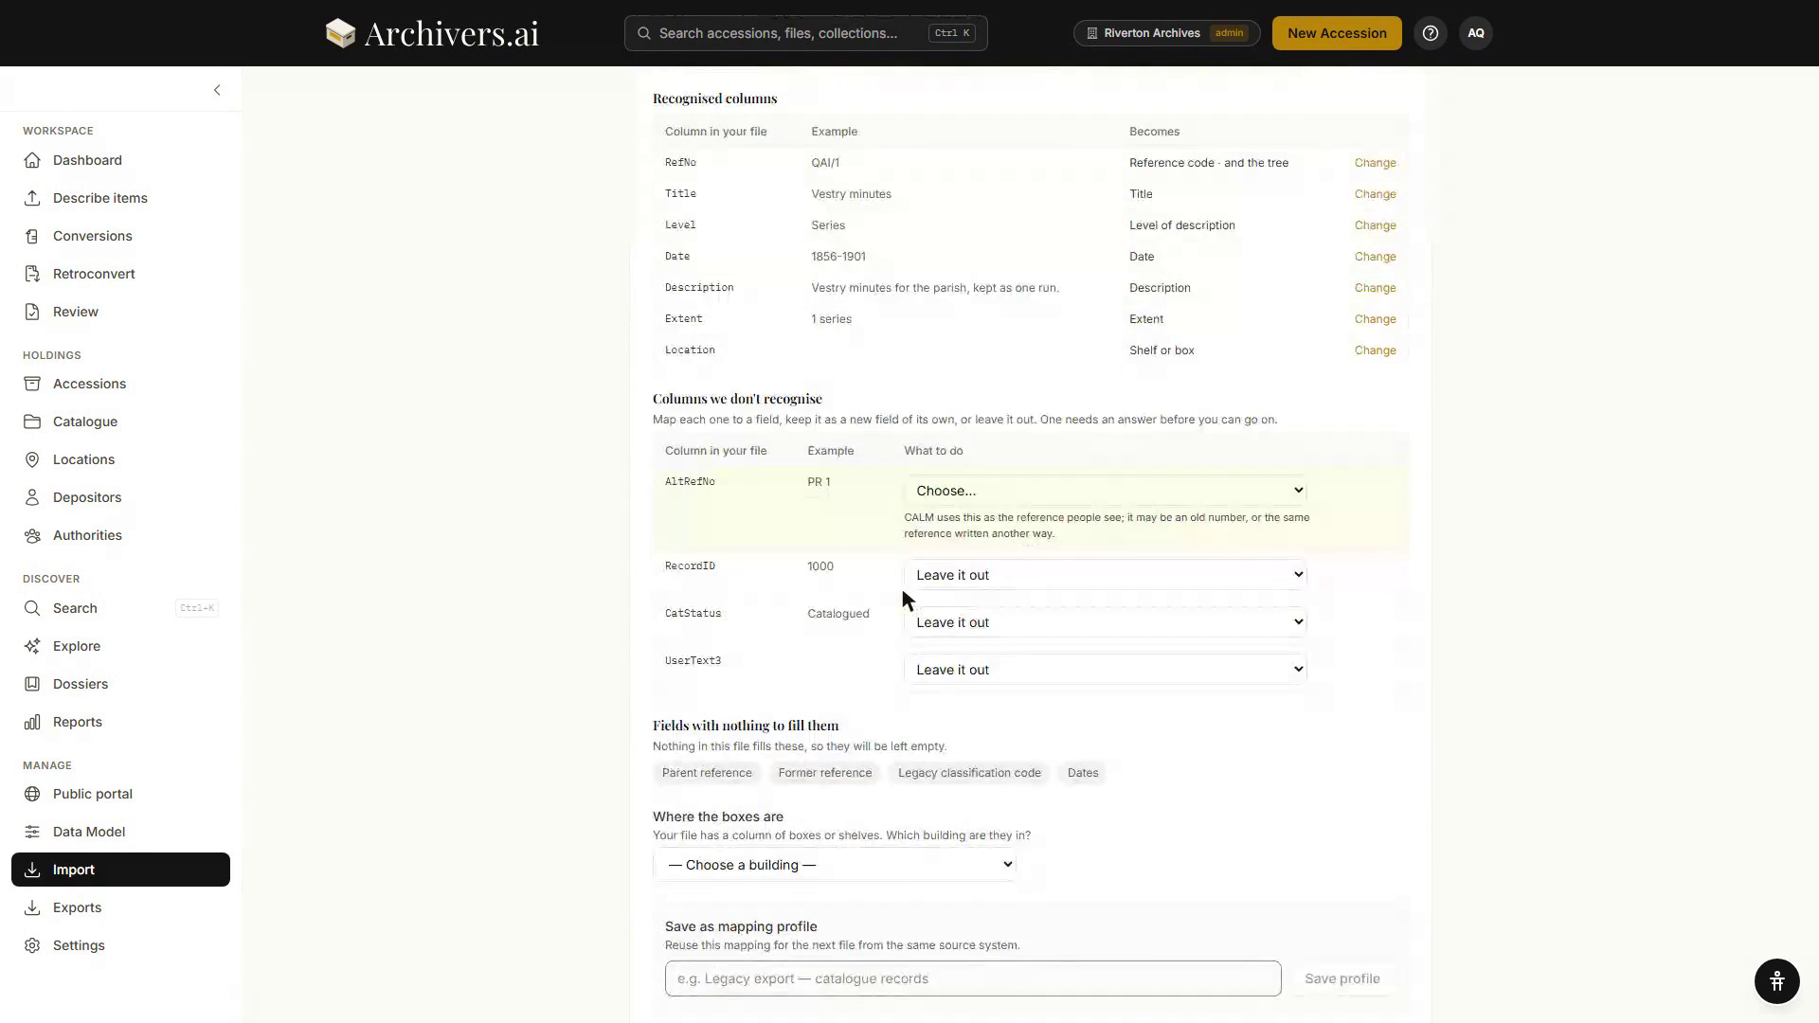
Task: Focus the global search accessions field
Action: 805,33
